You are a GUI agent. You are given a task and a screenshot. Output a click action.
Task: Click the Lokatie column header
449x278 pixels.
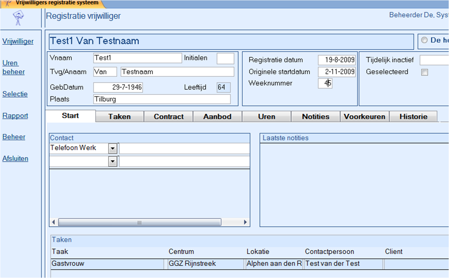click(x=258, y=252)
